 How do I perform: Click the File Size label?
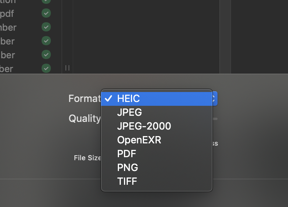tap(87, 158)
